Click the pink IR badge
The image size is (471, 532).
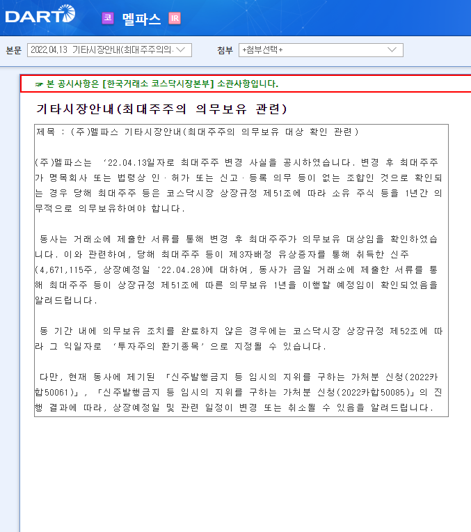[175, 18]
